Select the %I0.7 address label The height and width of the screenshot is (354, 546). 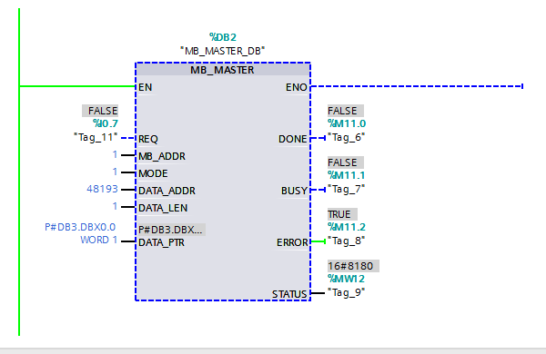click(x=106, y=123)
